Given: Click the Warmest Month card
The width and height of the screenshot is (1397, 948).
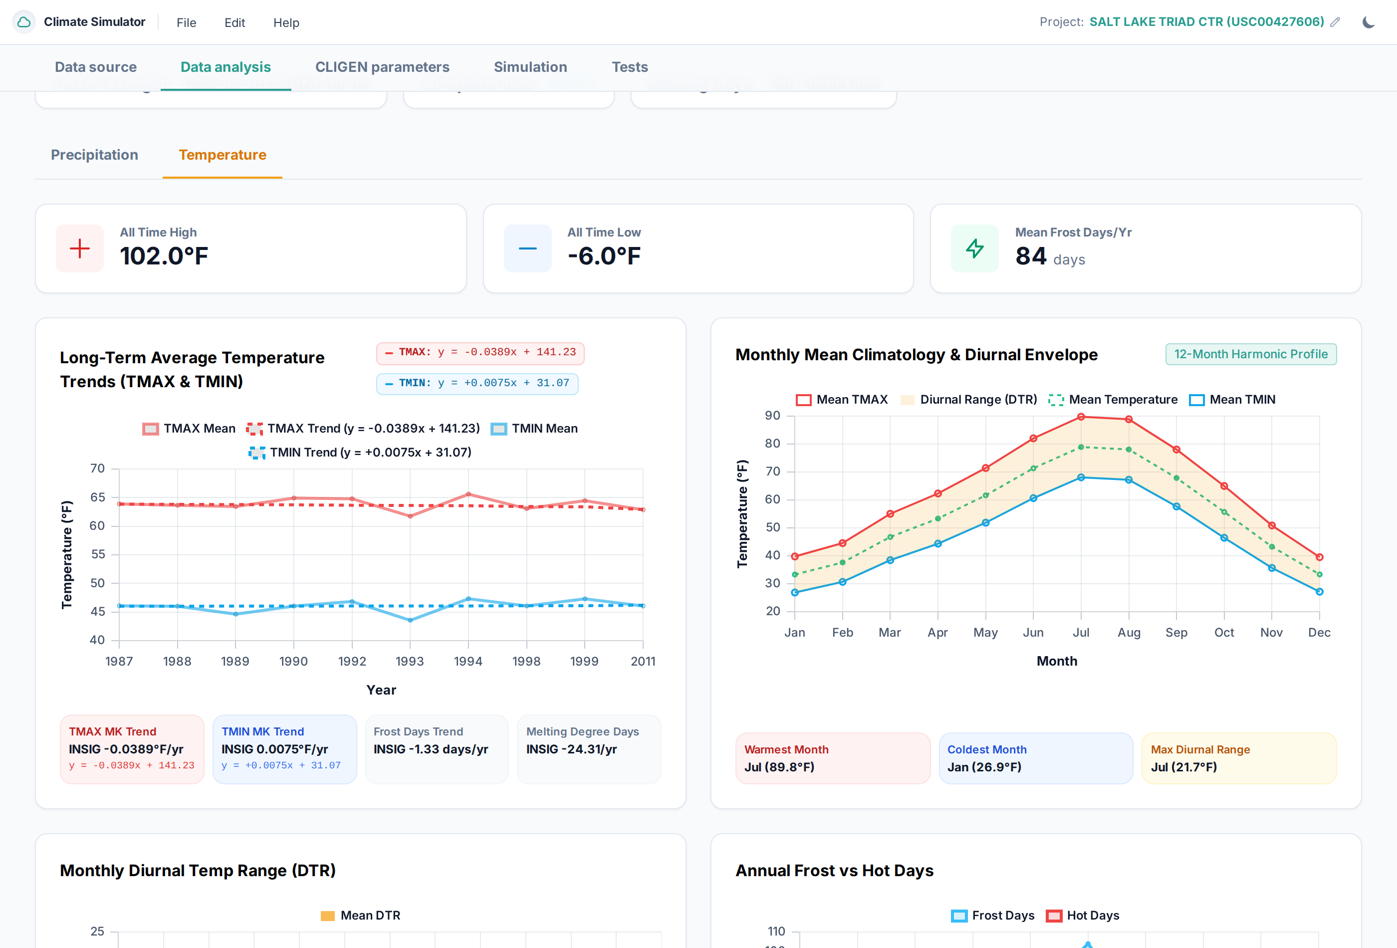Looking at the screenshot, I should coord(833,758).
